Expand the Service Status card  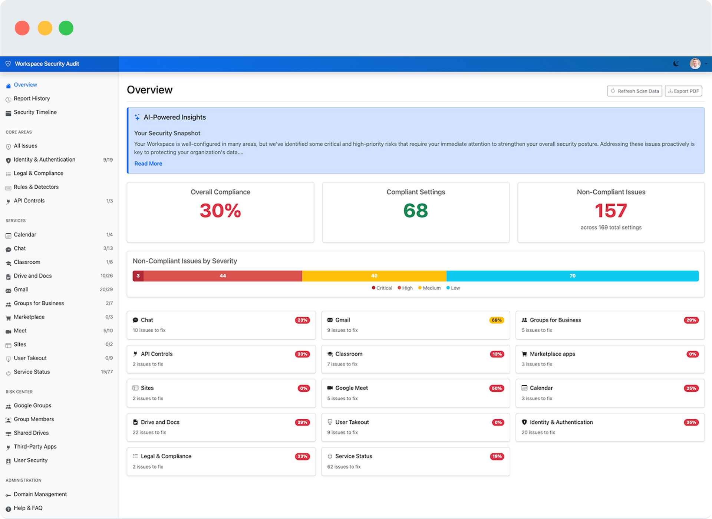pos(415,461)
